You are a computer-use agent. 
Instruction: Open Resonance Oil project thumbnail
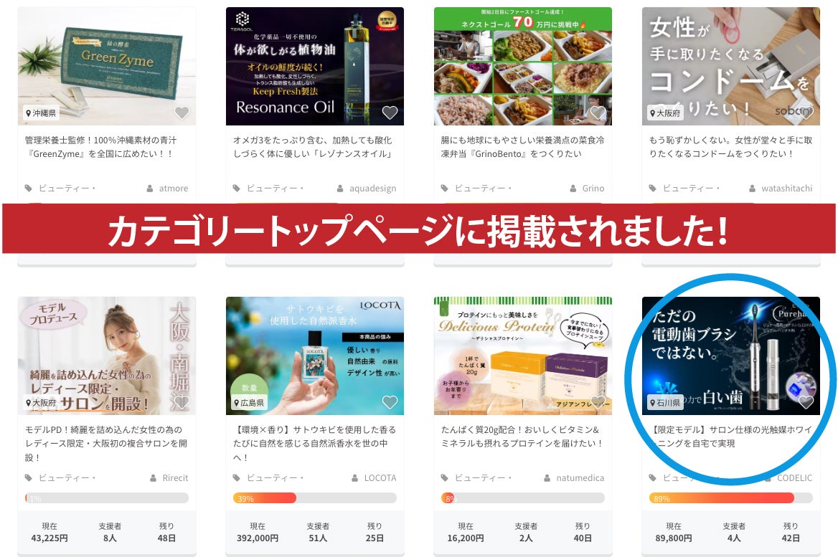(x=315, y=66)
